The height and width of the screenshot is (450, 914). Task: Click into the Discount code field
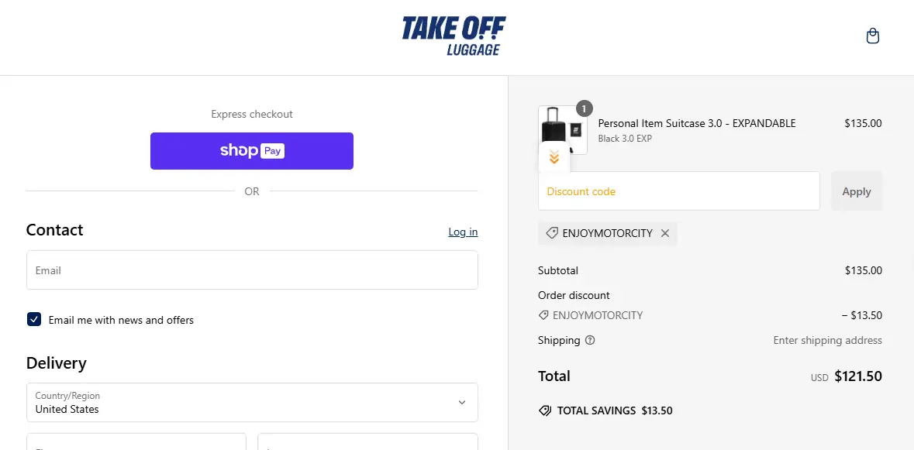pyautogui.click(x=678, y=191)
